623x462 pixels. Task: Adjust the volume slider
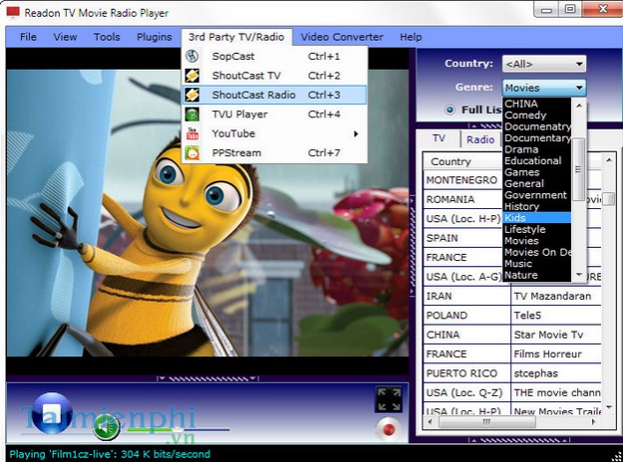(x=177, y=429)
